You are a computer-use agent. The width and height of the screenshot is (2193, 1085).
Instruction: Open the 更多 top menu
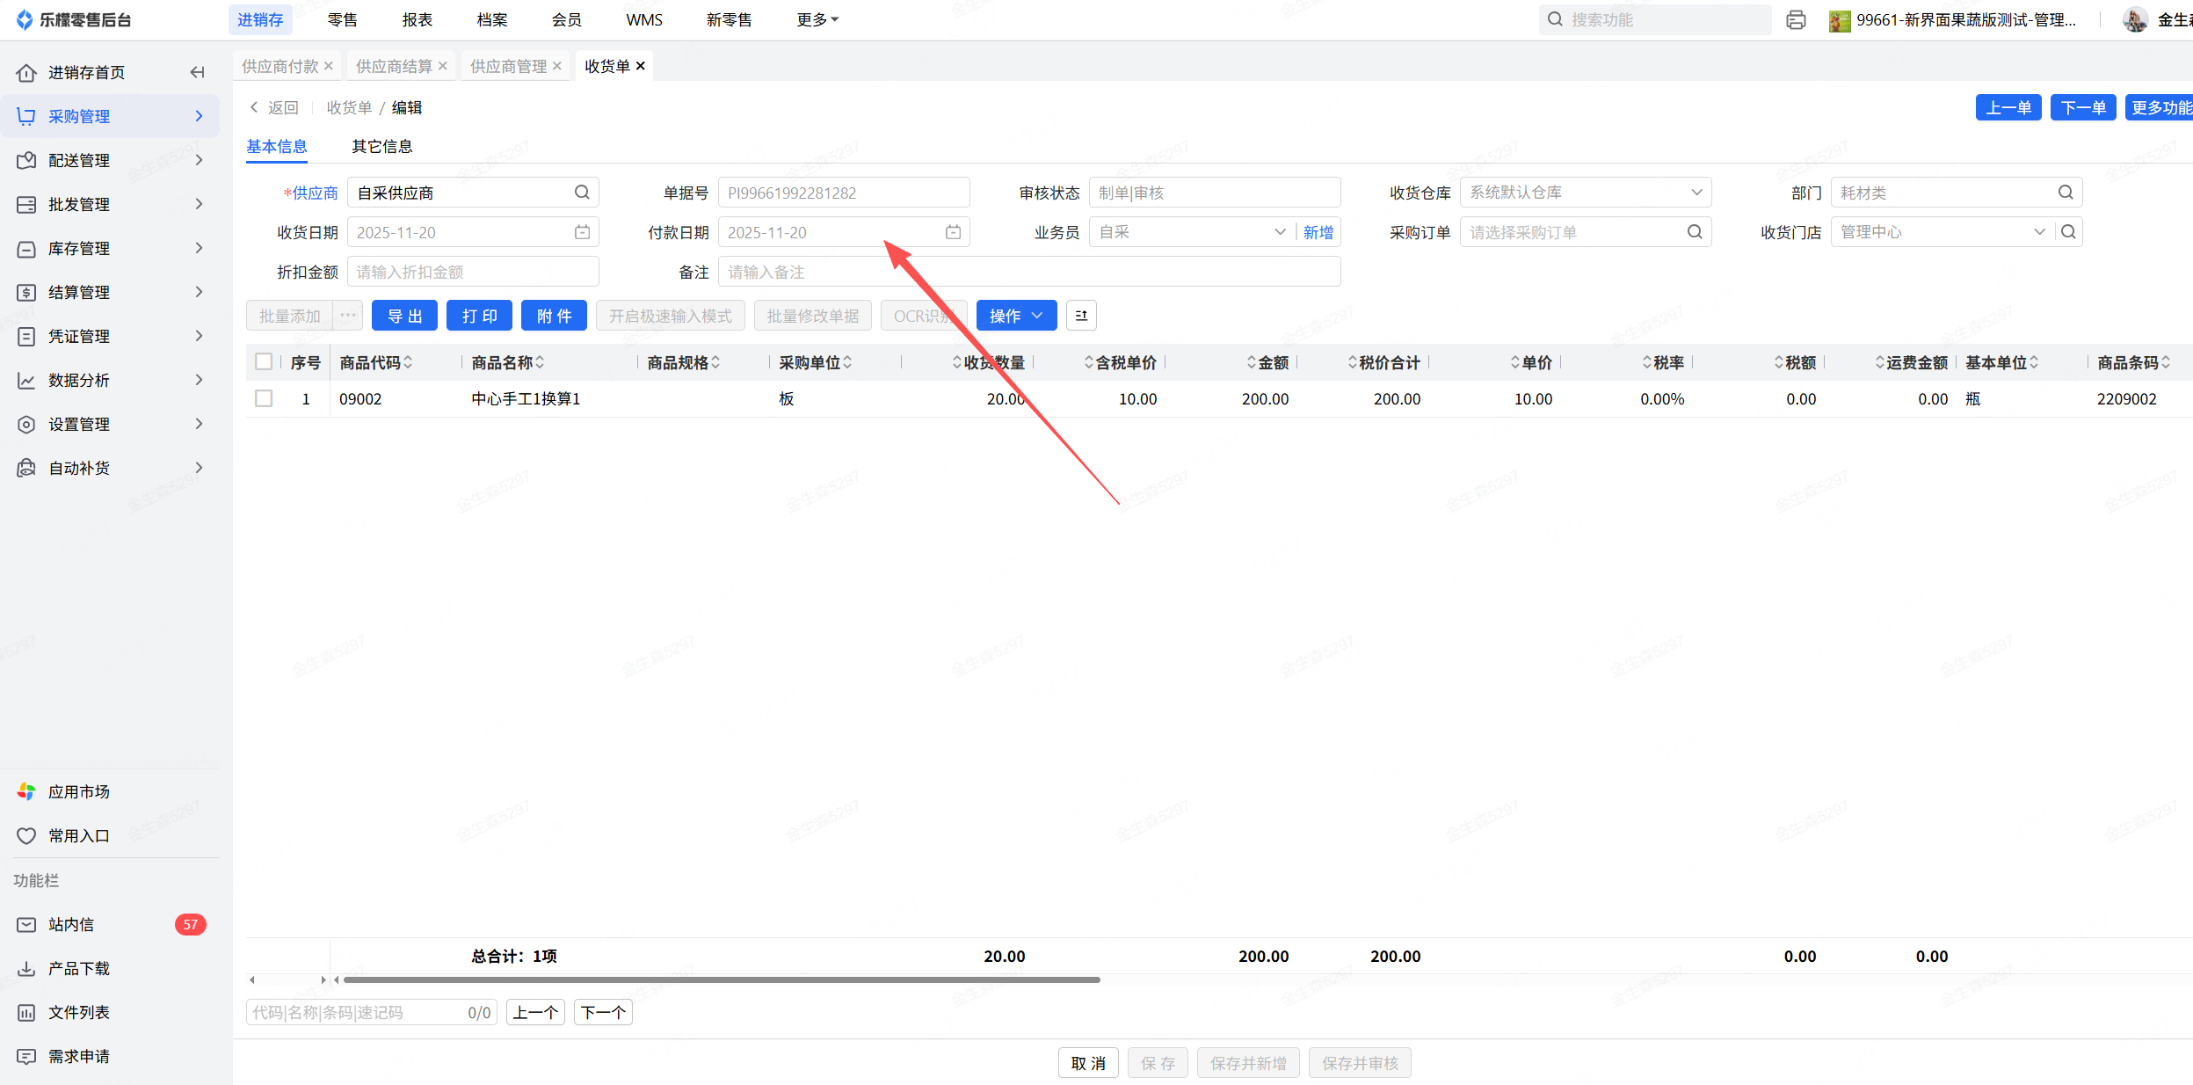[x=817, y=19]
